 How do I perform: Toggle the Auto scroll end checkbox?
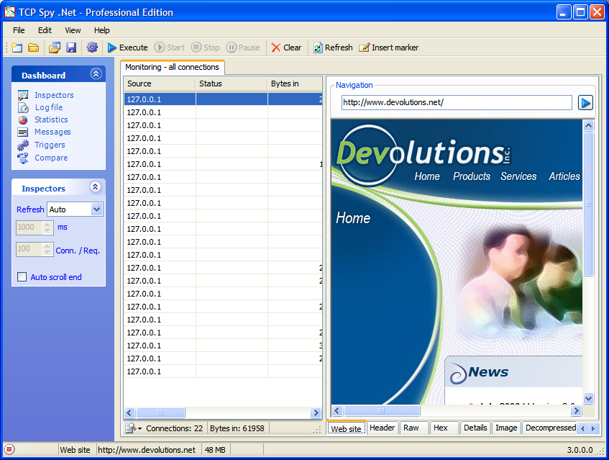coord(22,277)
